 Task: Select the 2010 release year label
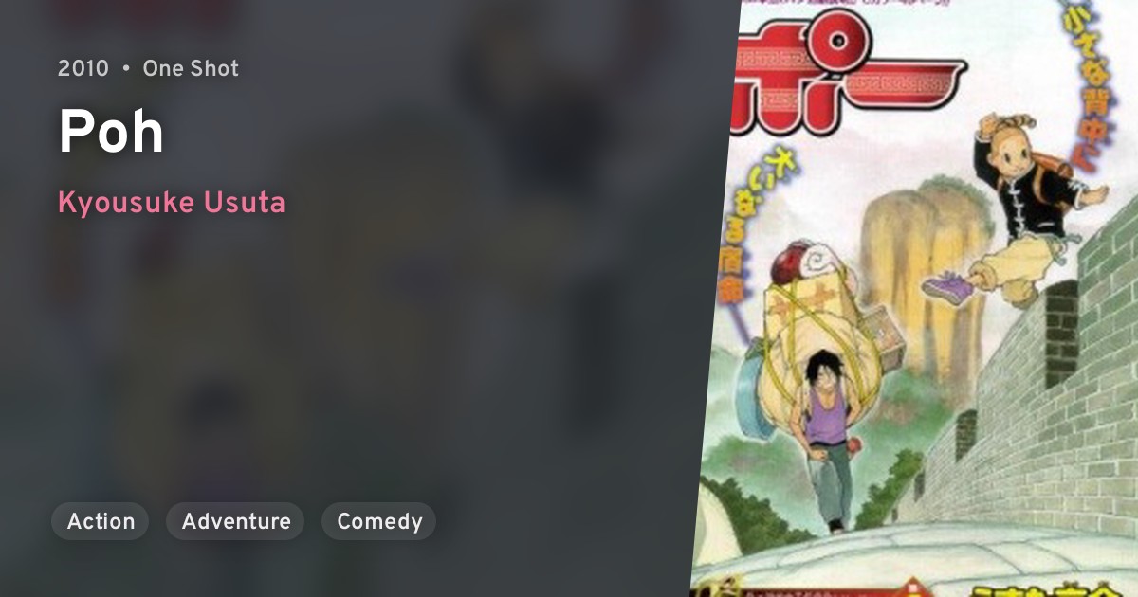(83, 68)
